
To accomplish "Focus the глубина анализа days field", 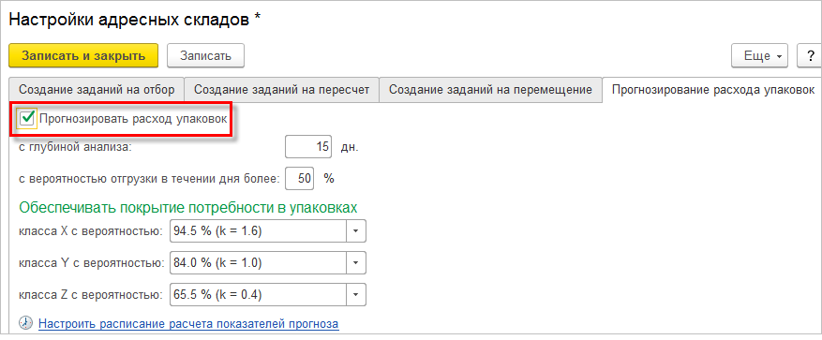I will (308, 147).
